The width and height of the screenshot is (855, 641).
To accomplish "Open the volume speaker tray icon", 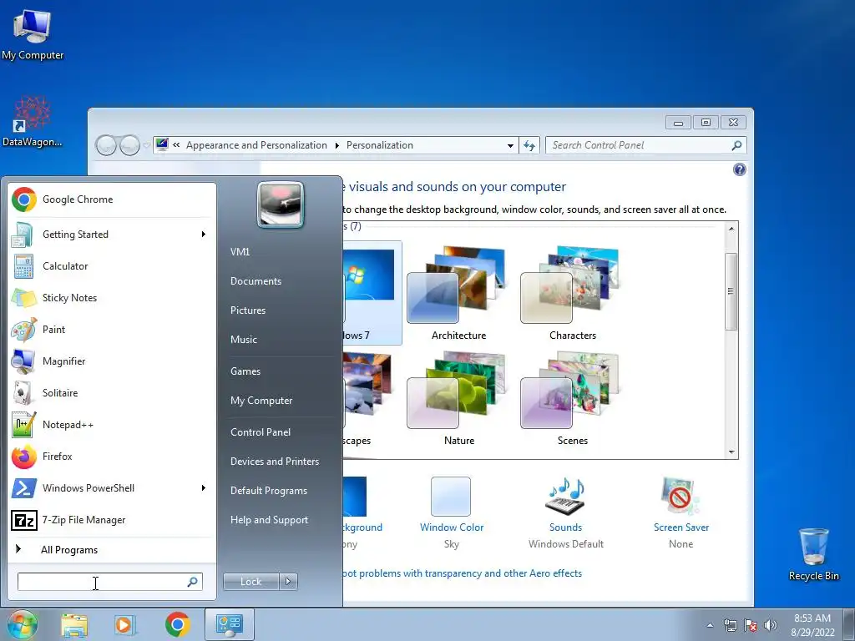I will (x=770, y=625).
